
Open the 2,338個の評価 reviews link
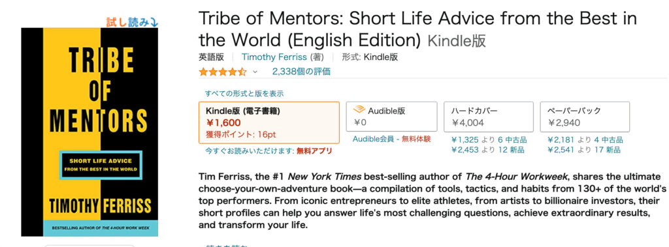pos(301,72)
